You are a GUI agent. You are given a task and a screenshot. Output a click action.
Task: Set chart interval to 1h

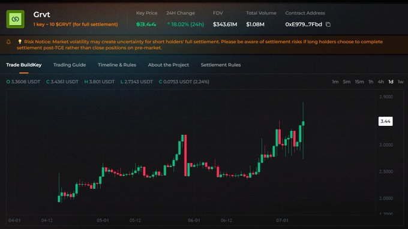(x=371, y=82)
